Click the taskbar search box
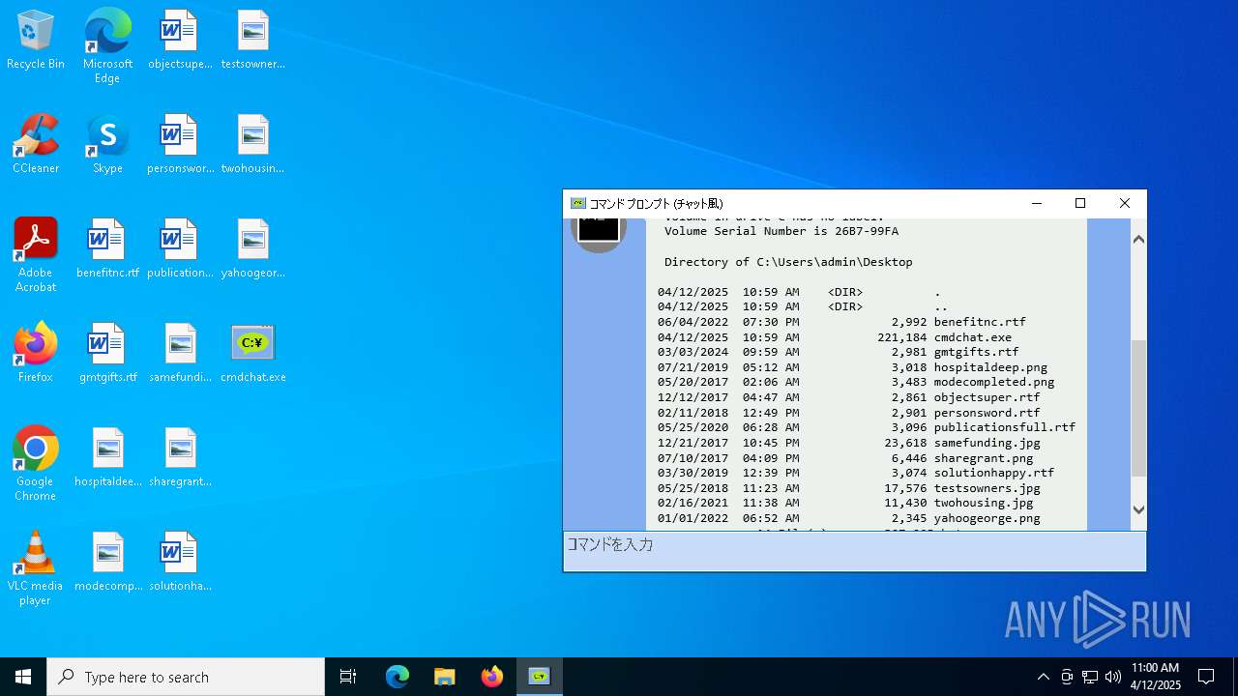The image size is (1238, 696). coord(186,677)
